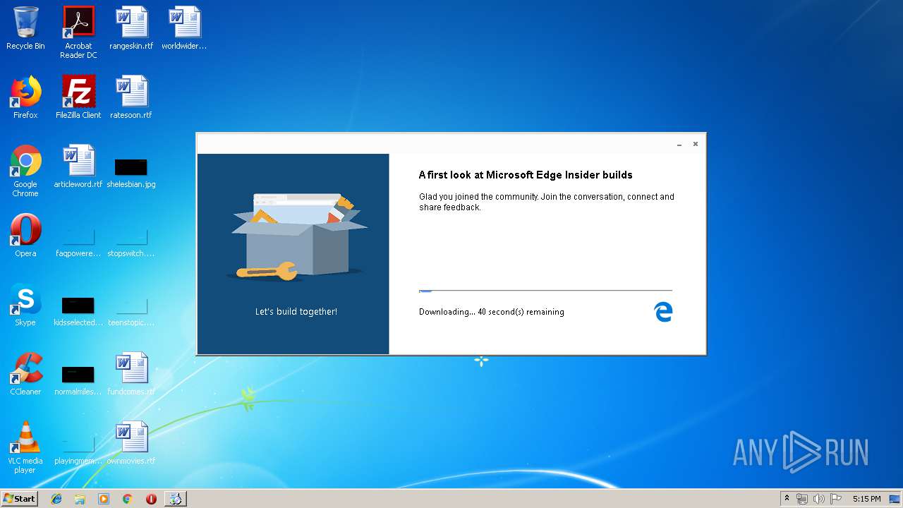Screen dimensions: 903x508
Task: Select the playingmem file icon
Action: coord(78,449)
